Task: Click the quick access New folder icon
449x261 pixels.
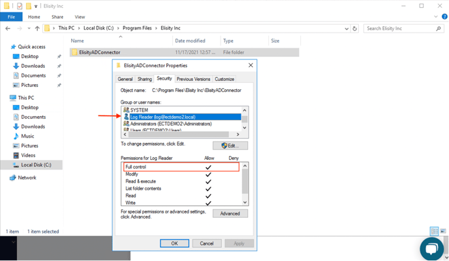Action: click(28, 6)
